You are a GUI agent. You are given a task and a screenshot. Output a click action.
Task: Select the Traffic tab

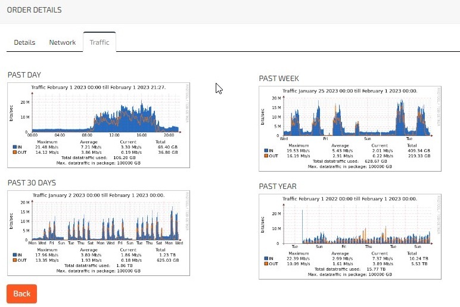click(100, 42)
